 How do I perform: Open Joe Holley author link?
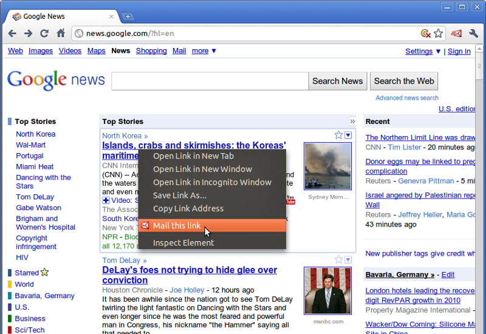[x=187, y=290]
